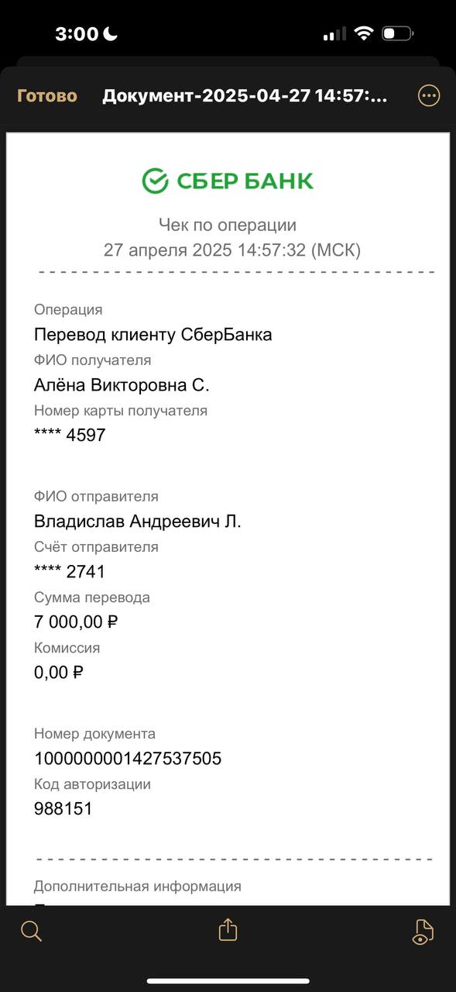
Task: Tap the document title Документ-2025-04-27
Action: [x=245, y=96]
